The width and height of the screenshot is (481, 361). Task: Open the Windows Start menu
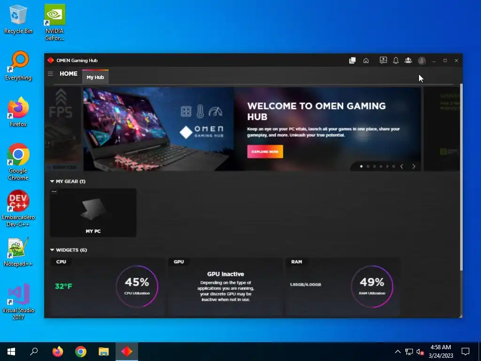point(11,352)
